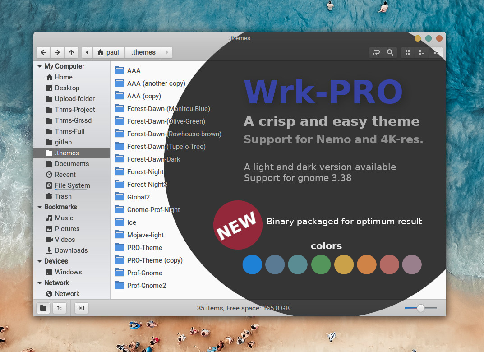The width and height of the screenshot is (484, 352).
Task: Show tree view sidebar button
Action: 59,308
